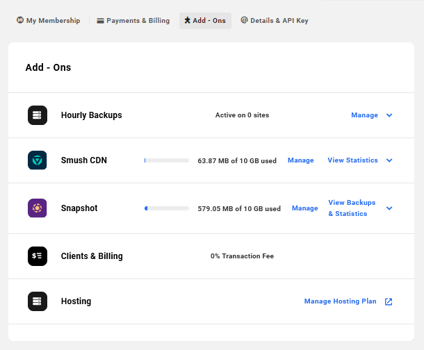Click the Smush CDN logo icon

38,160
